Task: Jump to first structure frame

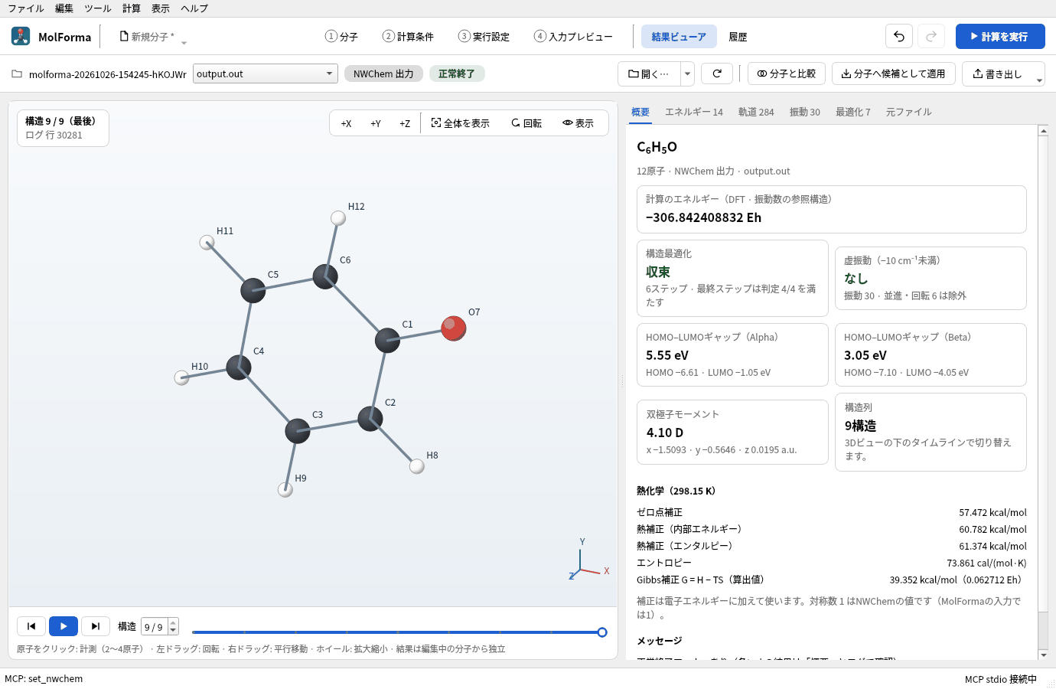Action: pos(31,626)
